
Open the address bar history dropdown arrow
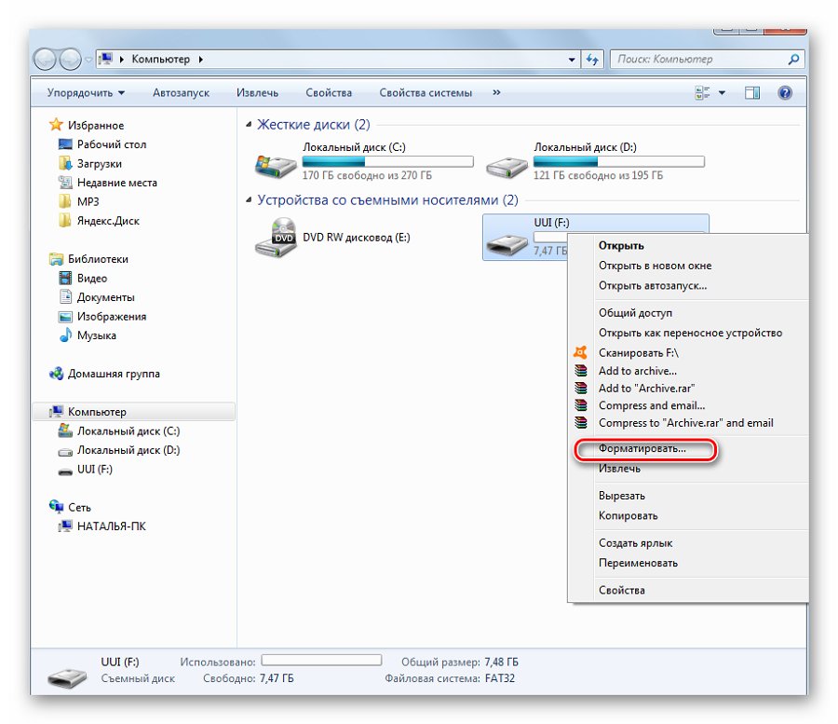[572, 60]
